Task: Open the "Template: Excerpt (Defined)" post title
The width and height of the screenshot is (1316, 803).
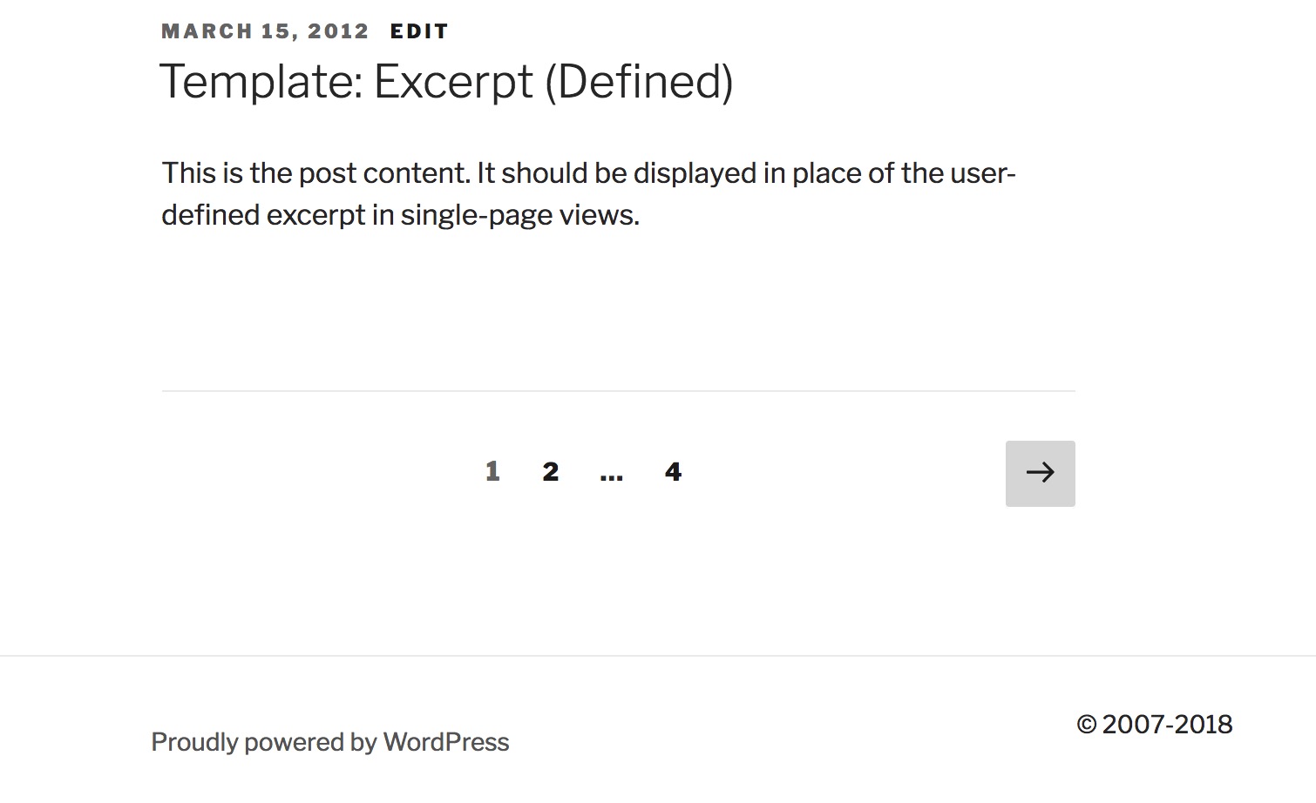Action: [x=446, y=82]
